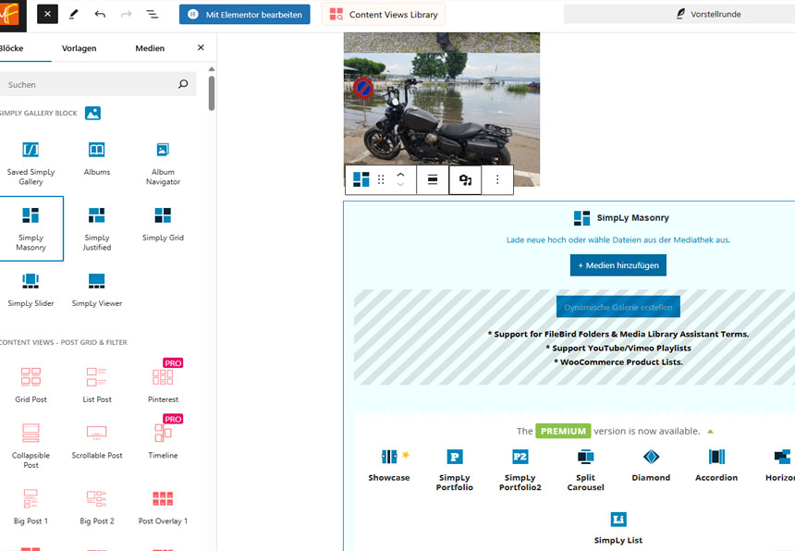Add the Albums gallery block
This screenshot has height=551, width=795.
click(x=96, y=157)
